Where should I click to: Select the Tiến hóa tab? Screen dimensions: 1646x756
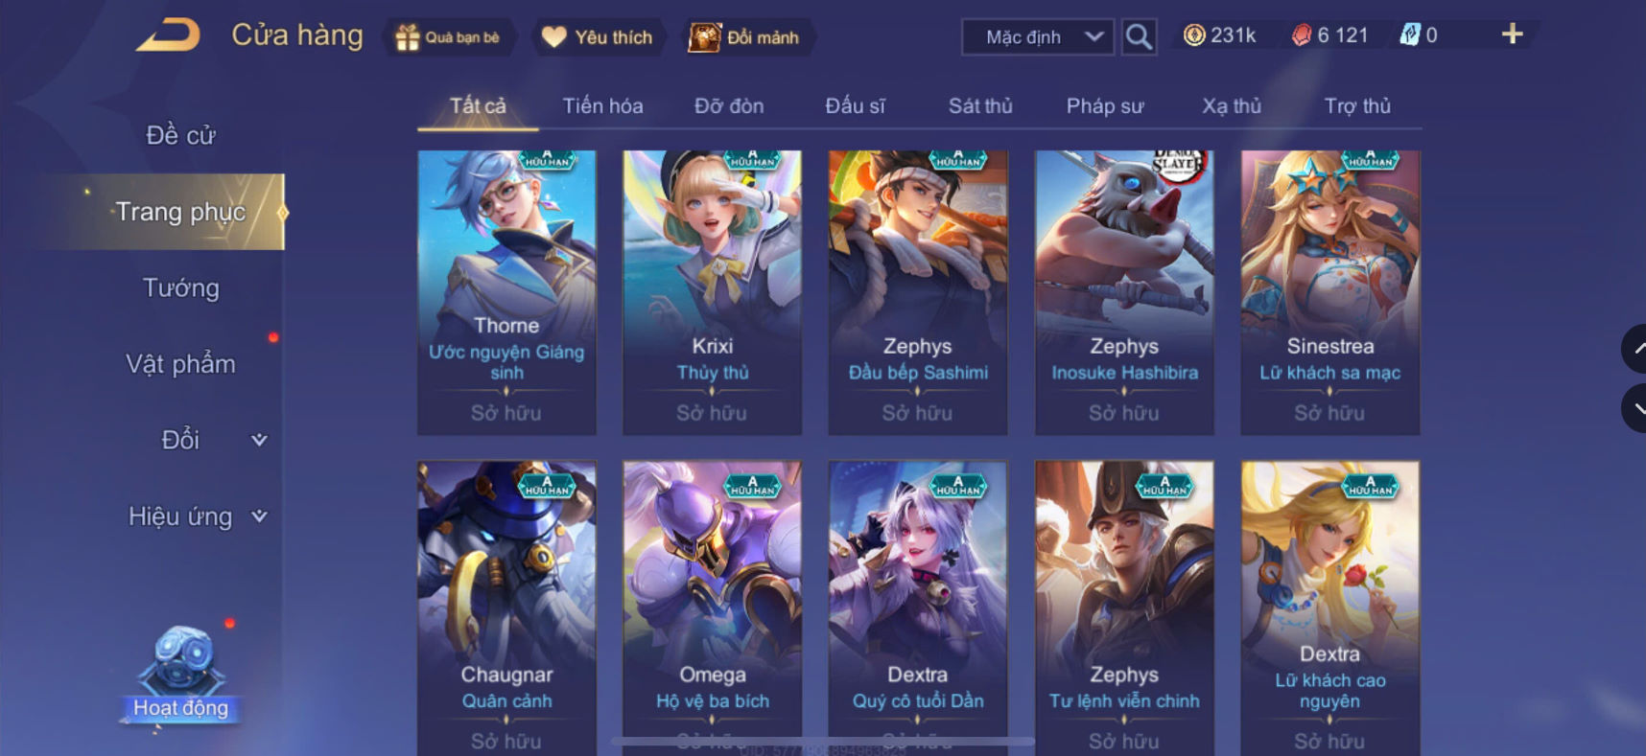pyautogui.click(x=602, y=105)
